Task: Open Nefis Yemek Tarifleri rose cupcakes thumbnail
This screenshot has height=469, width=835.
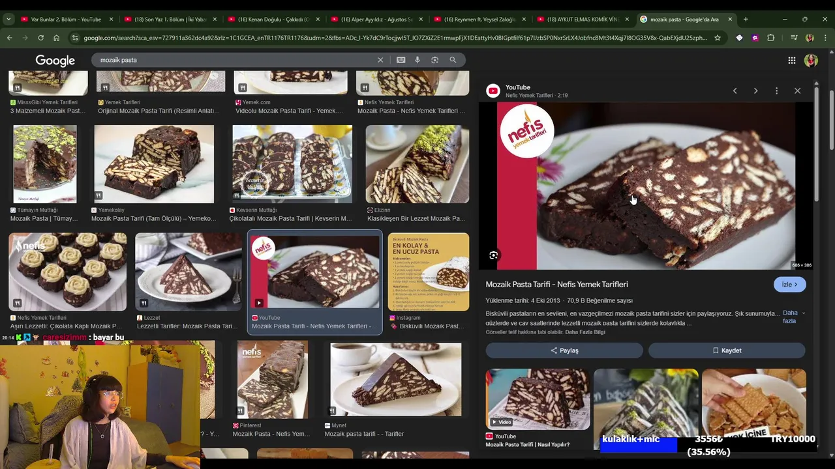Action: [68, 272]
